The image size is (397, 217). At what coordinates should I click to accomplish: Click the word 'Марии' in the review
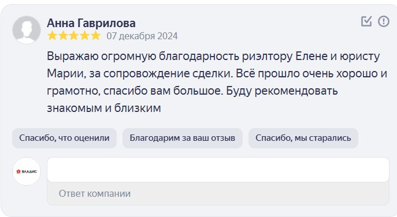tap(65, 74)
